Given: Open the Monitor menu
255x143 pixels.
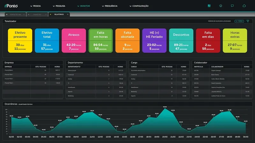Looking at the screenshot, I should click(x=84, y=6).
